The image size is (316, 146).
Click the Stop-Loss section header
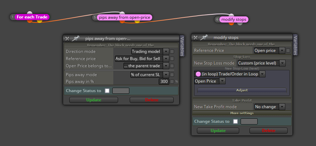(242, 57)
